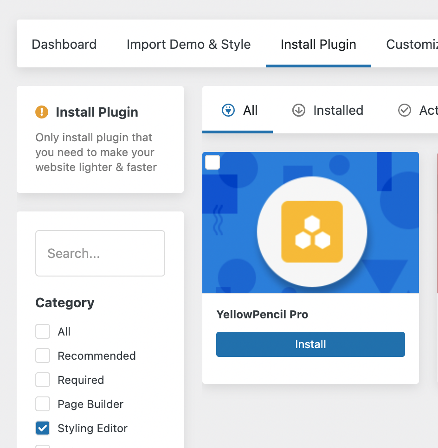Screen dimensions: 438x448
Task: Open the partially visible Customize tab
Action: (412, 44)
